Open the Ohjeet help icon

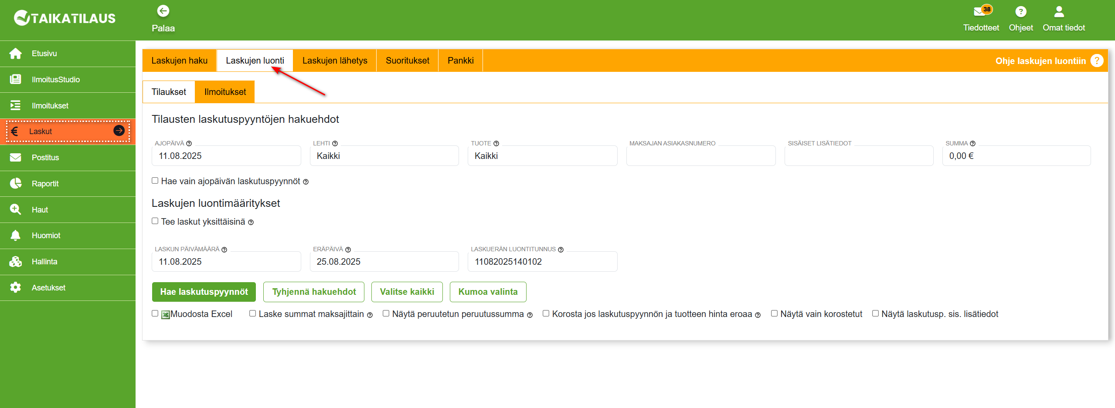click(x=1020, y=11)
